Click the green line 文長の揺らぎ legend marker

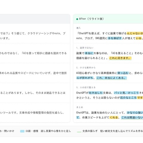pyautogui.click(x=79, y=132)
